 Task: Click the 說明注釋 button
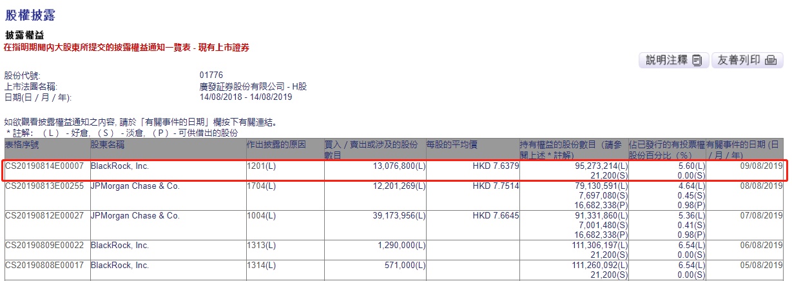pyautogui.click(x=673, y=61)
